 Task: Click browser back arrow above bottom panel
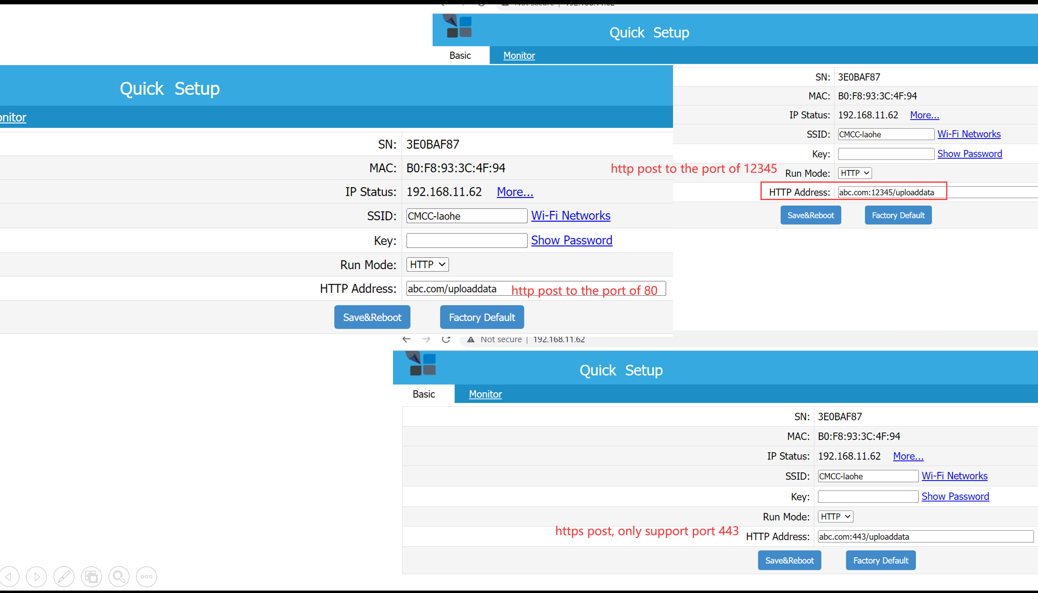(407, 339)
